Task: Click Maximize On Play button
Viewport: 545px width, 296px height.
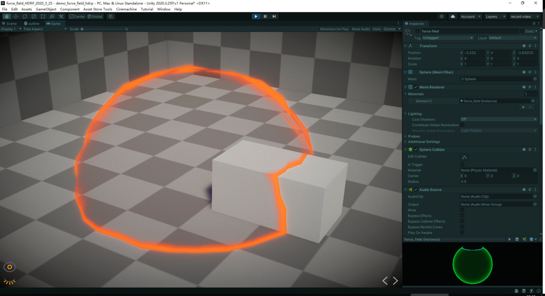Action: [x=334, y=29]
